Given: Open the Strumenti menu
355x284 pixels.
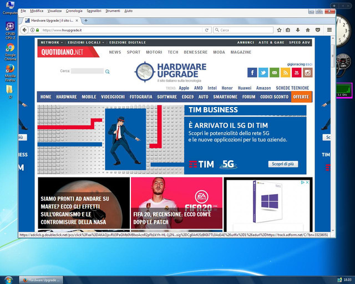Looking at the screenshot, I should (113, 11).
